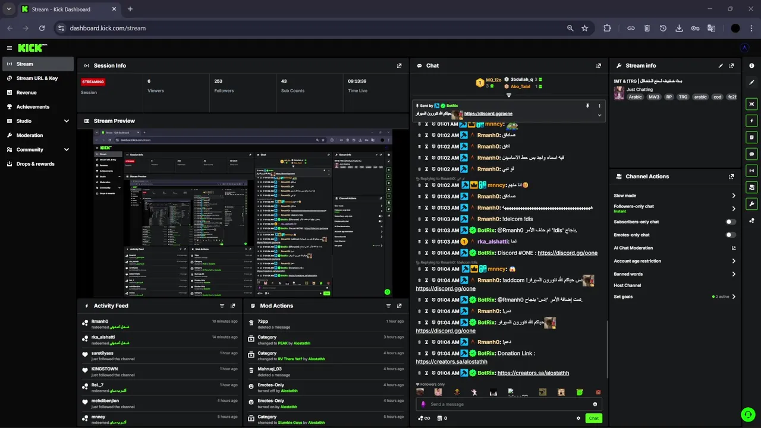Open Stream URL & Key page
The height and width of the screenshot is (428, 761).
[38, 78]
